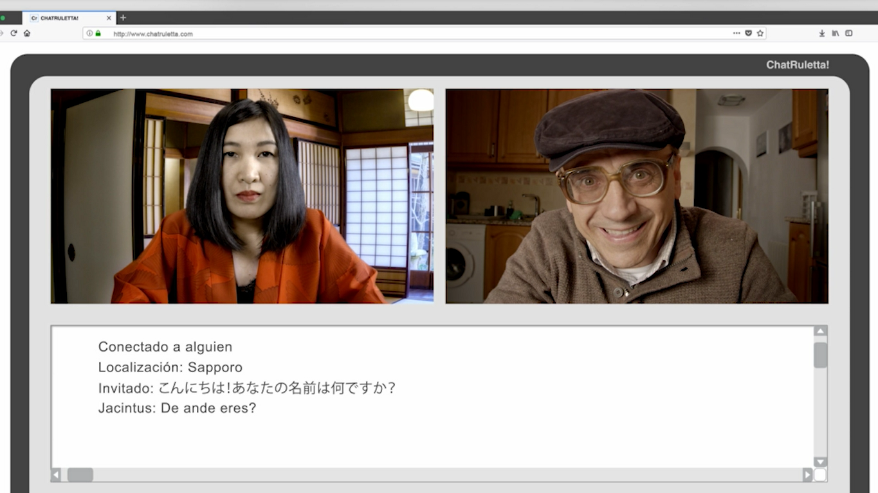Click the ChatRuletta! title link

(x=797, y=65)
